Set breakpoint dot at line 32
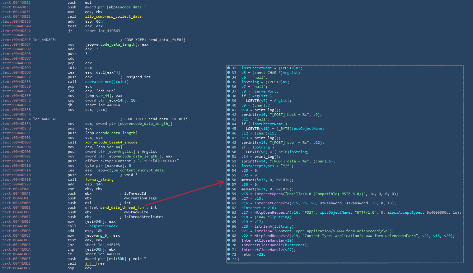This screenshot has width=473, height=273. click(x=228, y=68)
